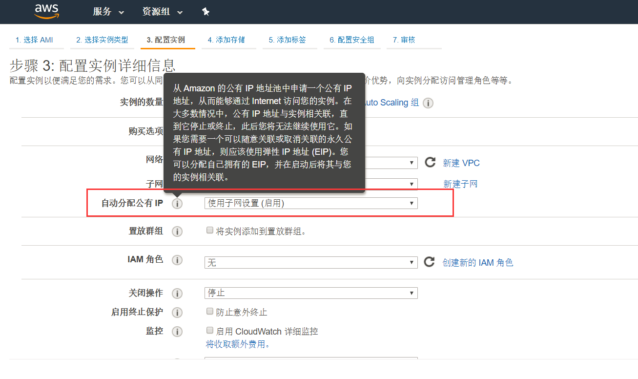Open 自动分配公有 IP dropdown
Viewport: 638px width, 379px height.
(311, 203)
